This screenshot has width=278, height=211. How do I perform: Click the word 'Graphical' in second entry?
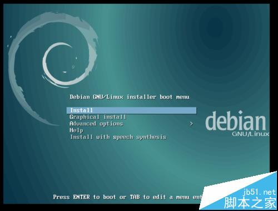(x=85, y=117)
